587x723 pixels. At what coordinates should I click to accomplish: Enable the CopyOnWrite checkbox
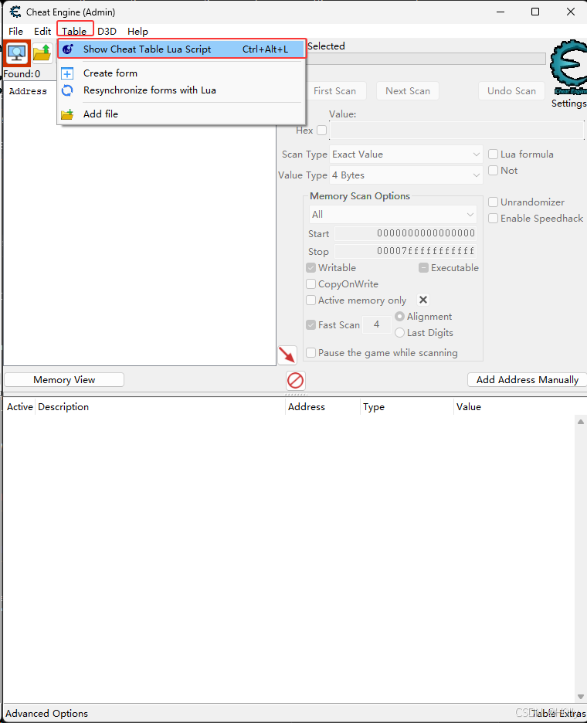point(310,283)
